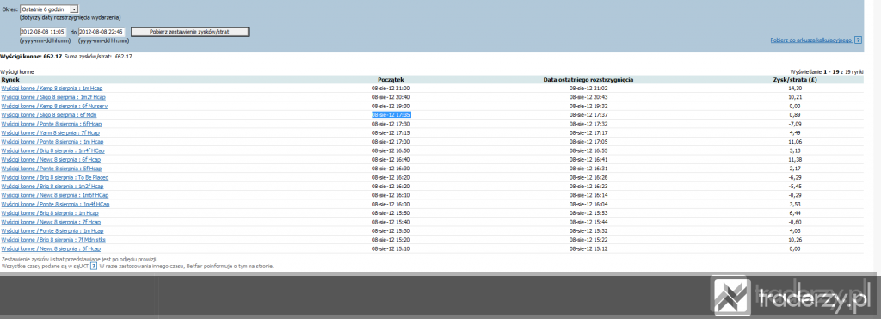Click start time 08-sie-12 21:00

tap(391, 89)
